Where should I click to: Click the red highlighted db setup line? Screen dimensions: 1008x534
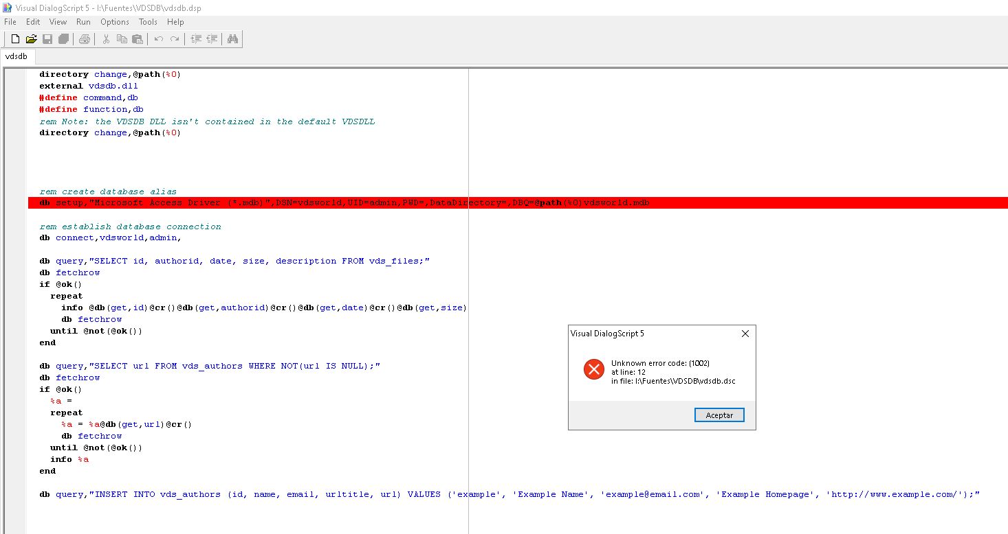pos(344,203)
